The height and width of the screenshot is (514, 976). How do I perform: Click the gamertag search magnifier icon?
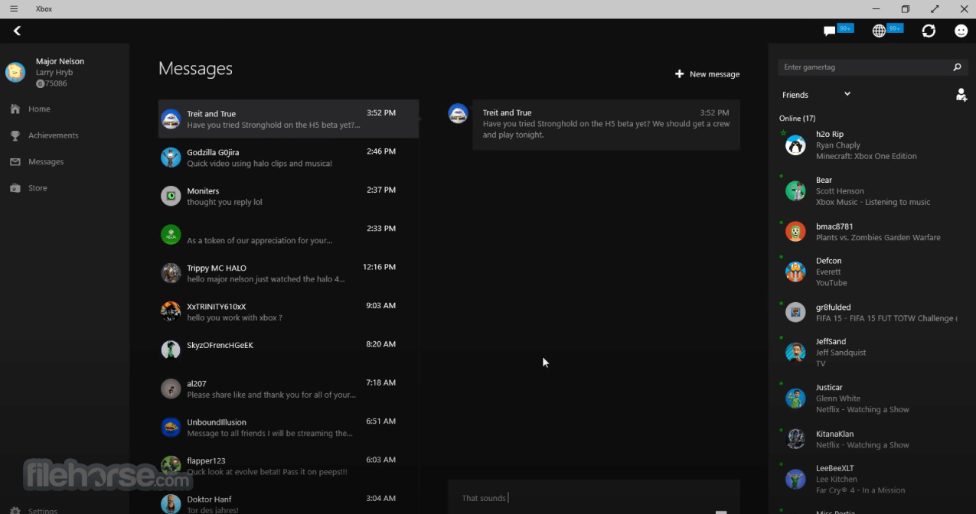(957, 67)
